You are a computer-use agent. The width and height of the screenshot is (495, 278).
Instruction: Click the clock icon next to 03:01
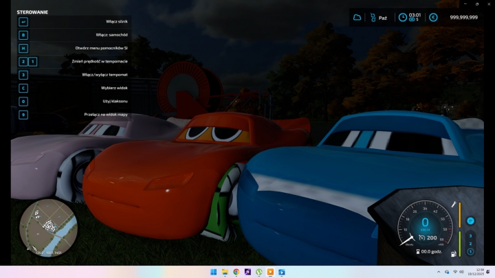click(403, 17)
